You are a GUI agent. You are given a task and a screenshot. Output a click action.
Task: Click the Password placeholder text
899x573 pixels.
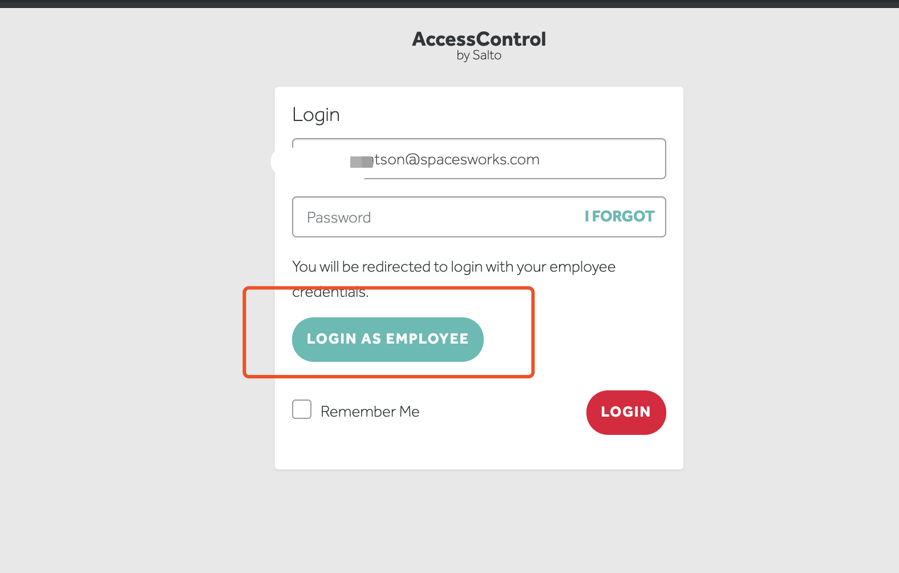(339, 217)
